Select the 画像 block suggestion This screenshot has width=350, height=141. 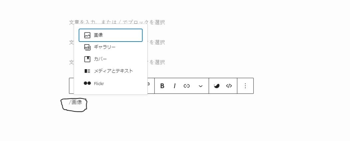[x=110, y=35]
